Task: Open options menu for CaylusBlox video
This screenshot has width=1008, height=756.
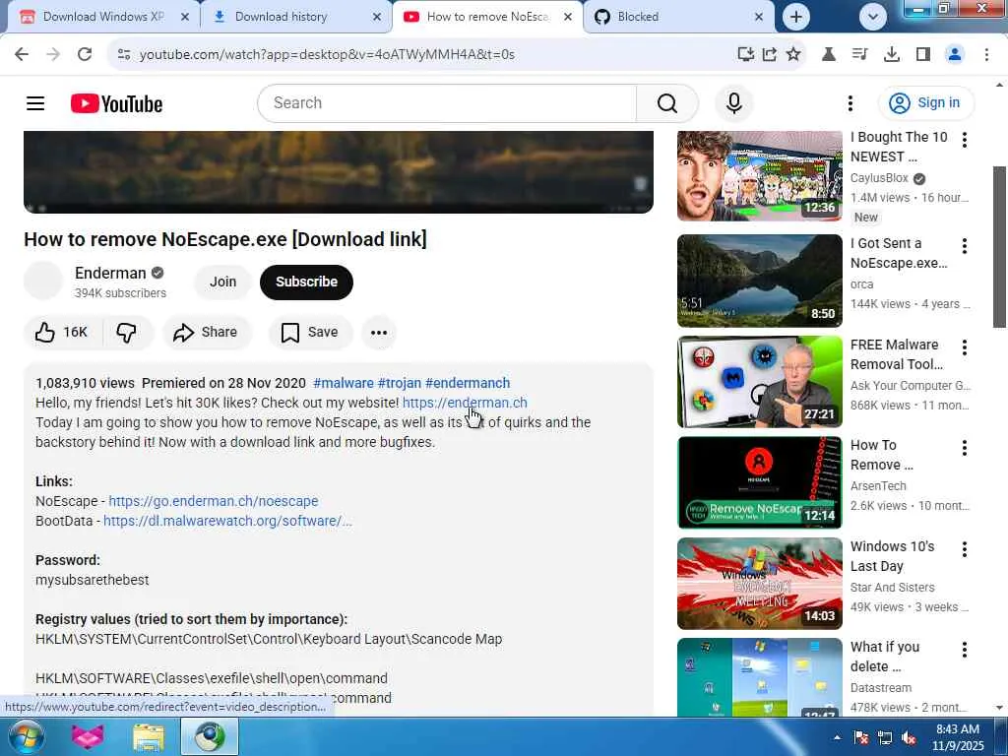Action: (964, 140)
